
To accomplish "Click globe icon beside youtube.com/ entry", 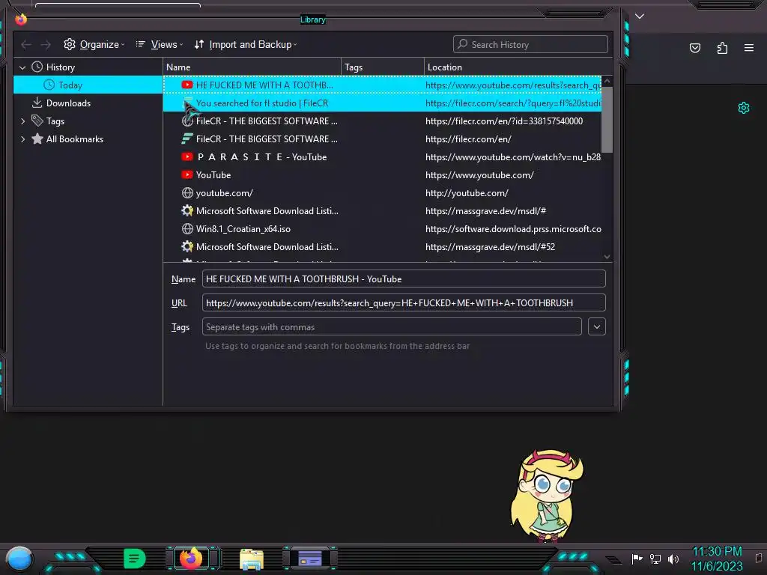I will 187,193.
